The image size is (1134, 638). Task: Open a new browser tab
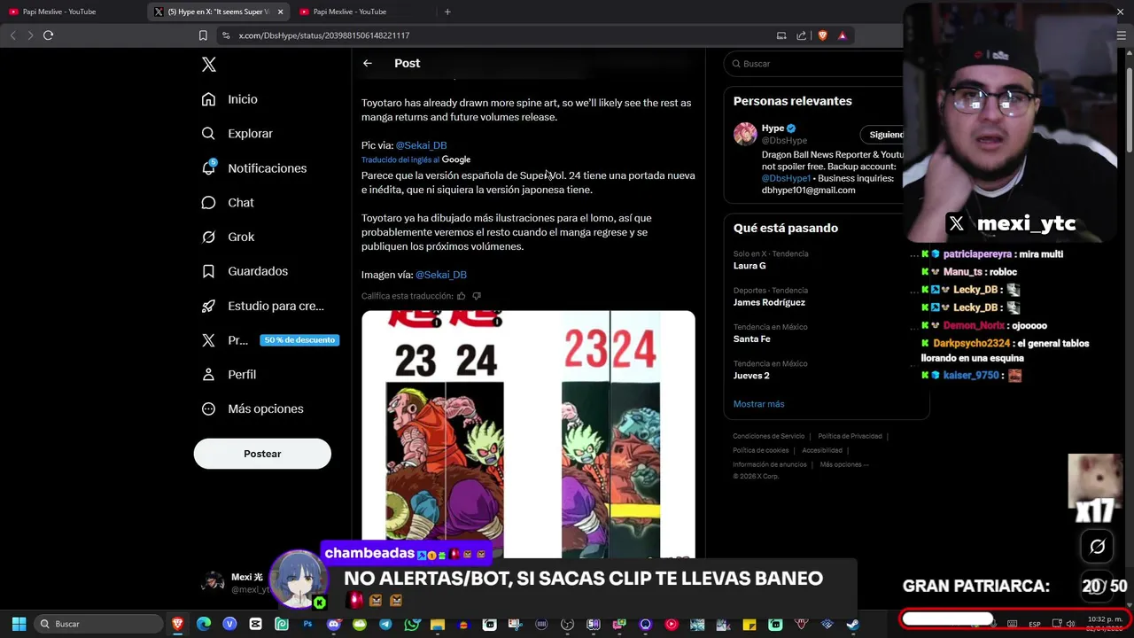click(x=447, y=12)
